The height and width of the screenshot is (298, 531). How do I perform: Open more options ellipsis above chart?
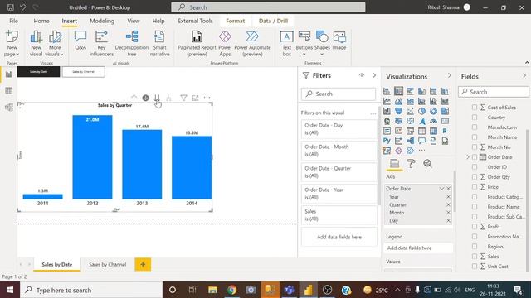207,98
